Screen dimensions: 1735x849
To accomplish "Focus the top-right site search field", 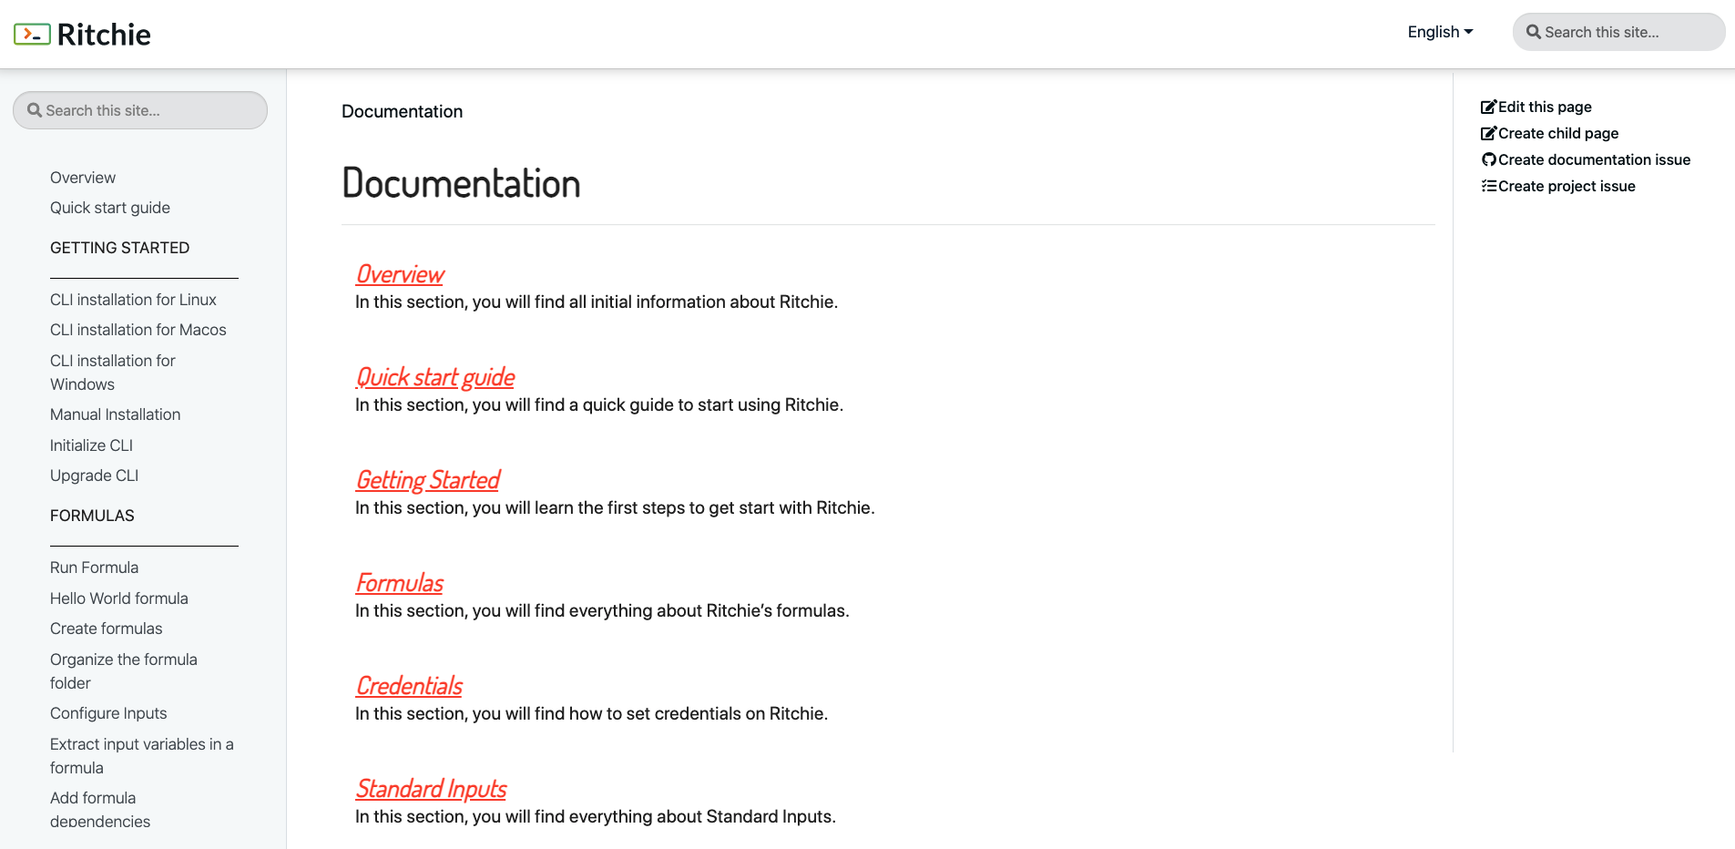I will pos(1618,32).
